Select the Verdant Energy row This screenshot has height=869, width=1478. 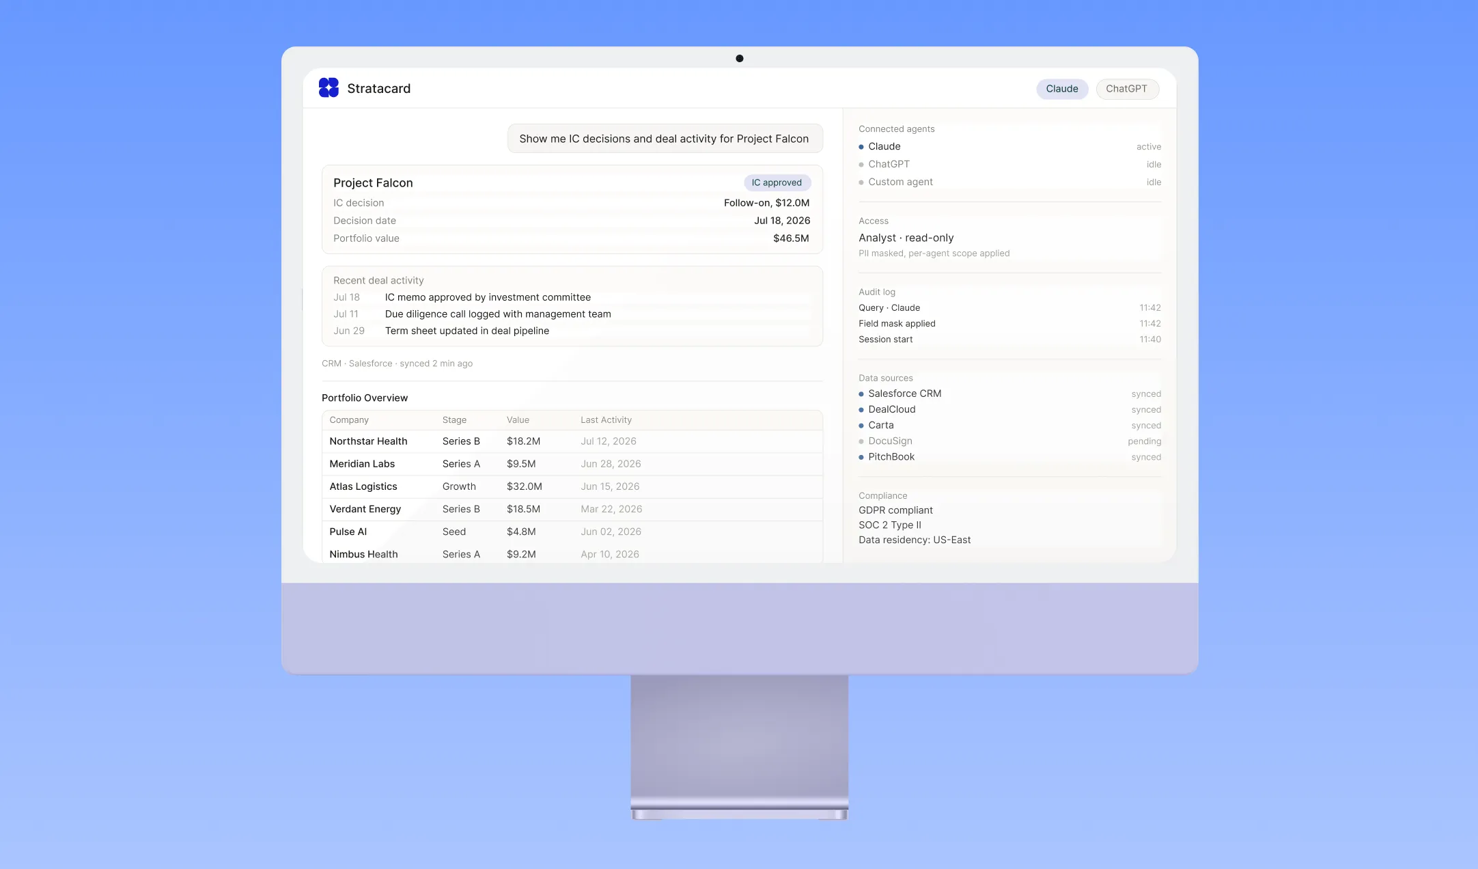pyautogui.click(x=572, y=509)
